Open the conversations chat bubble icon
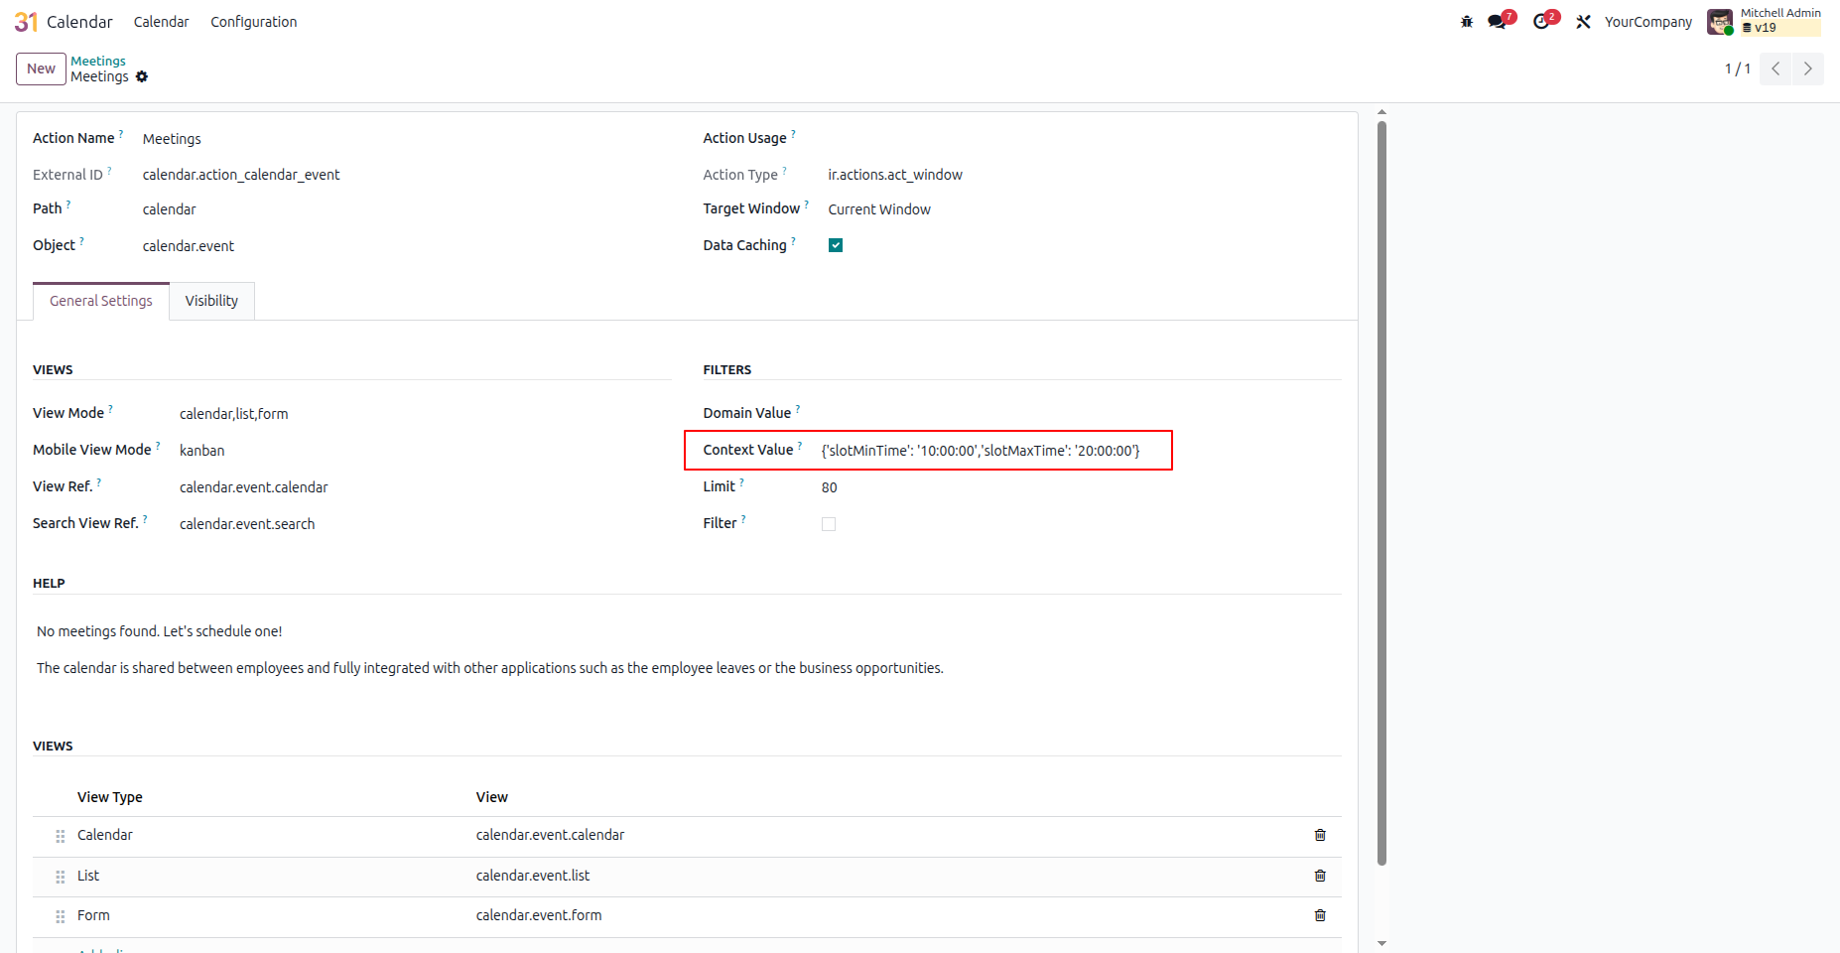Viewport: 1840px width, 953px height. [x=1497, y=22]
